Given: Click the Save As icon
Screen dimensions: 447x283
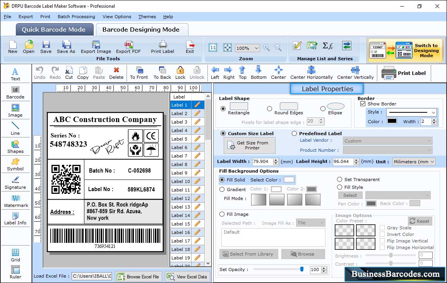Looking at the screenshot, I should click(66, 47).
